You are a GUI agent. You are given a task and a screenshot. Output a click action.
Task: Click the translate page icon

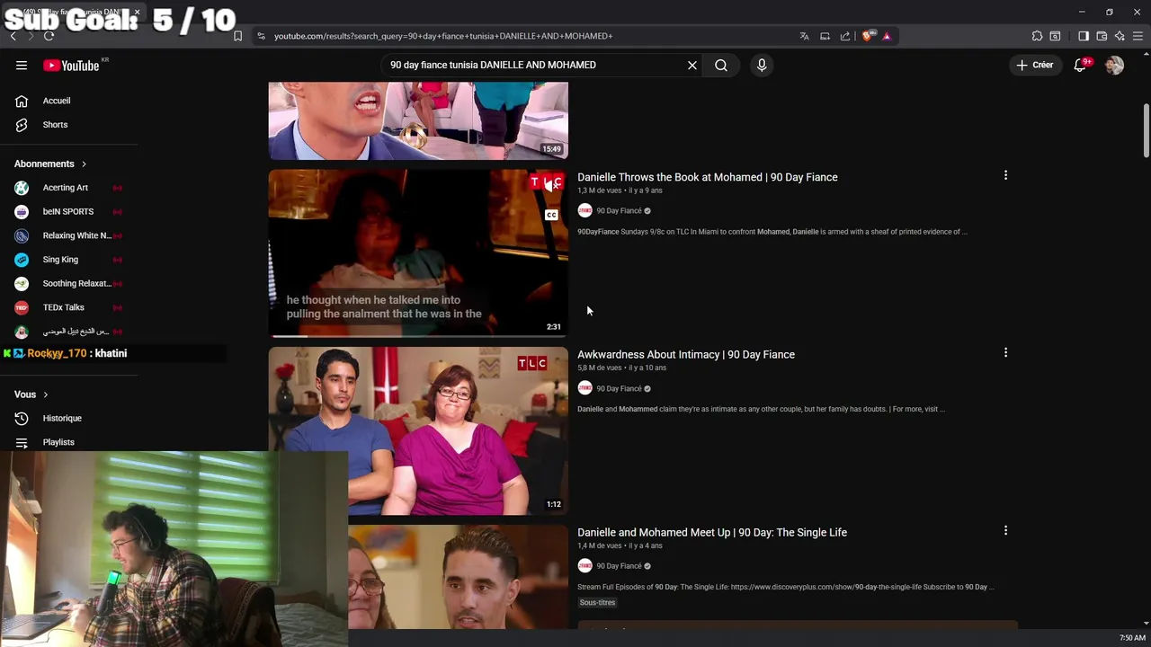(x=804, y=36)
